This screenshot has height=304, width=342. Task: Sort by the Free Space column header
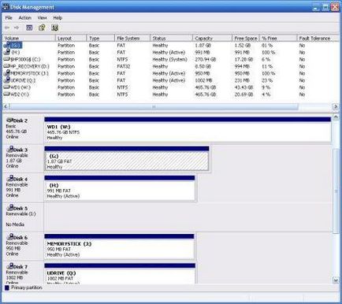246,39
